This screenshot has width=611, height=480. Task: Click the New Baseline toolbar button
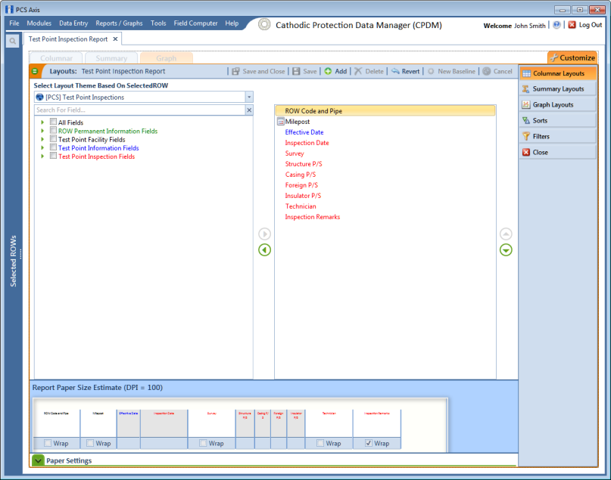(451, 71)
